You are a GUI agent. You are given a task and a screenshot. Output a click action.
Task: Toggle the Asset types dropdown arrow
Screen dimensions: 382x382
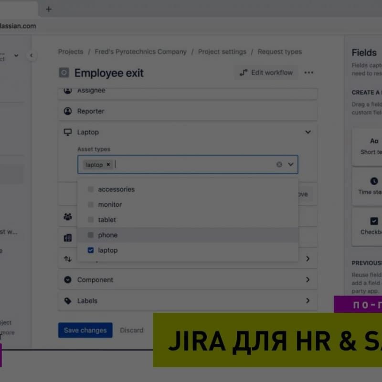291,164
